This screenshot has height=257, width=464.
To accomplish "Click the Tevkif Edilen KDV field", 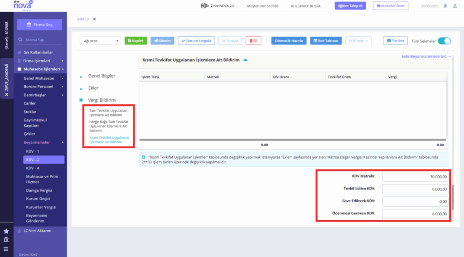I will coord(415,189).
